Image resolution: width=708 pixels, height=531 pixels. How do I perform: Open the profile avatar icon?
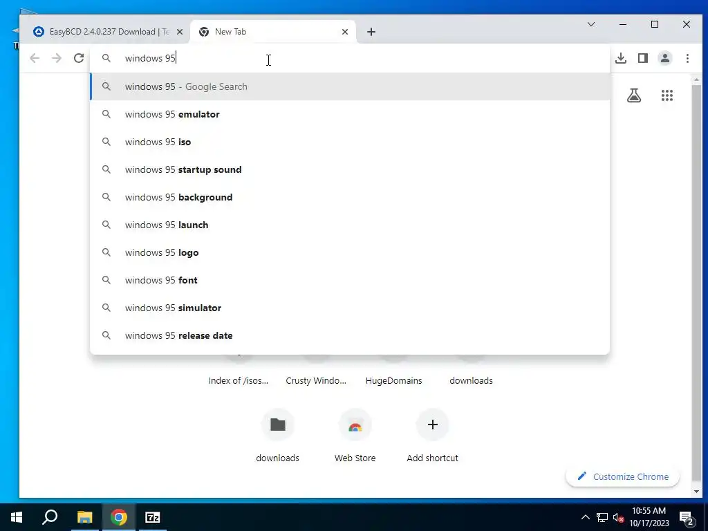(665, 58)
